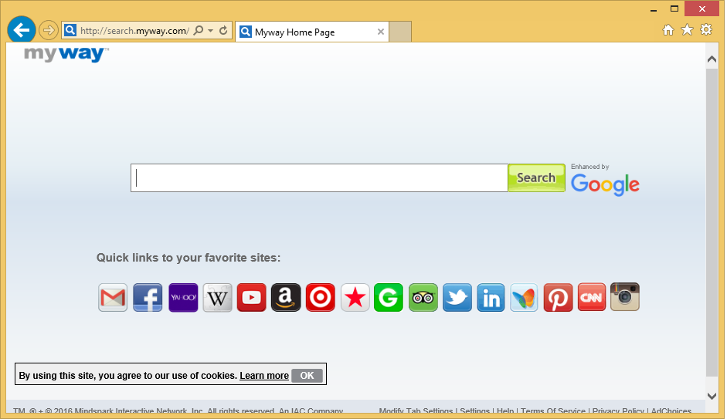Click the scrollbar down arrow
Image resolution: width=727 pixels, height=419 pixels.
coord(712,395)
